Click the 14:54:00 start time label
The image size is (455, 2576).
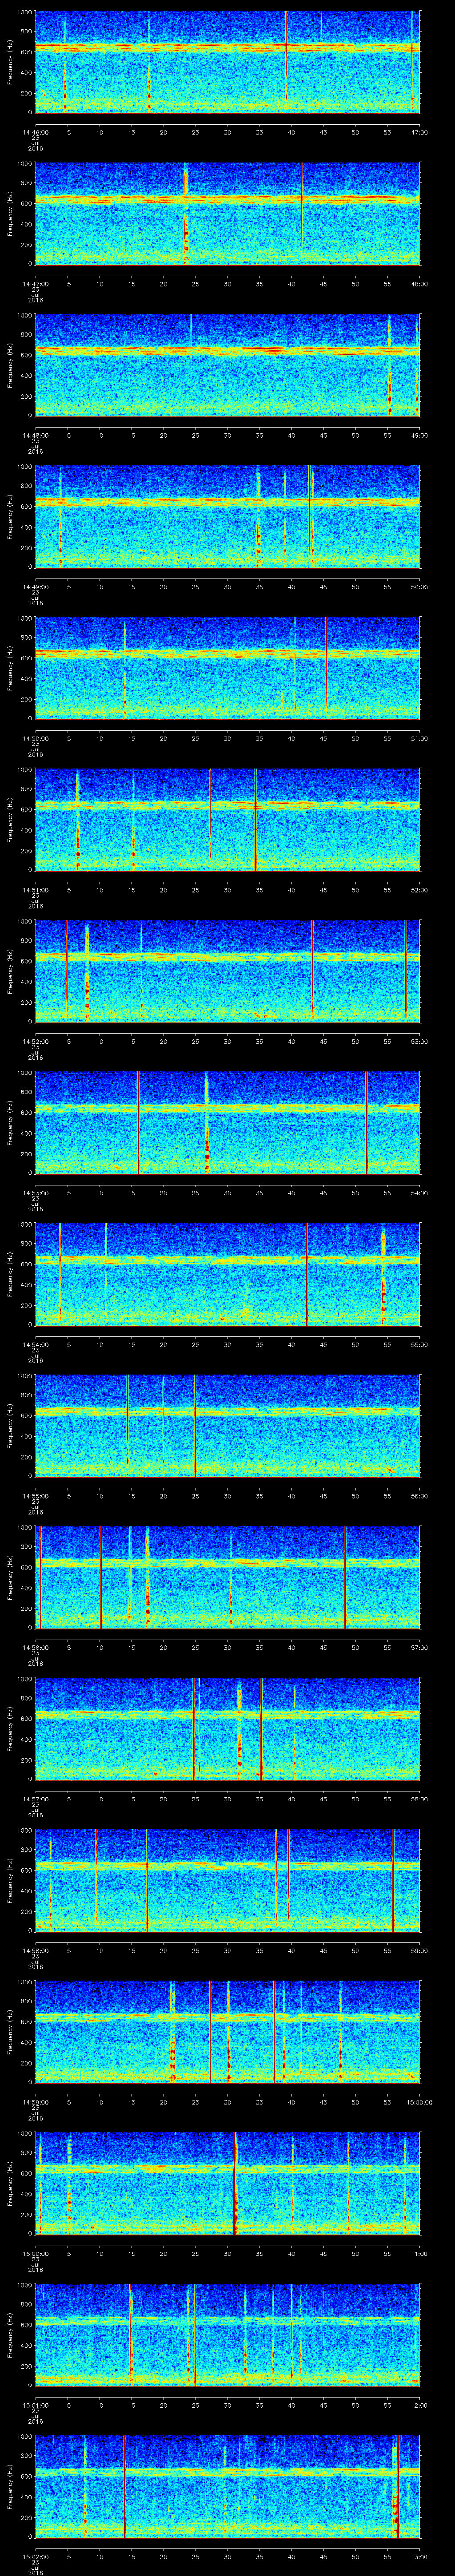(x=36, y=1344)
